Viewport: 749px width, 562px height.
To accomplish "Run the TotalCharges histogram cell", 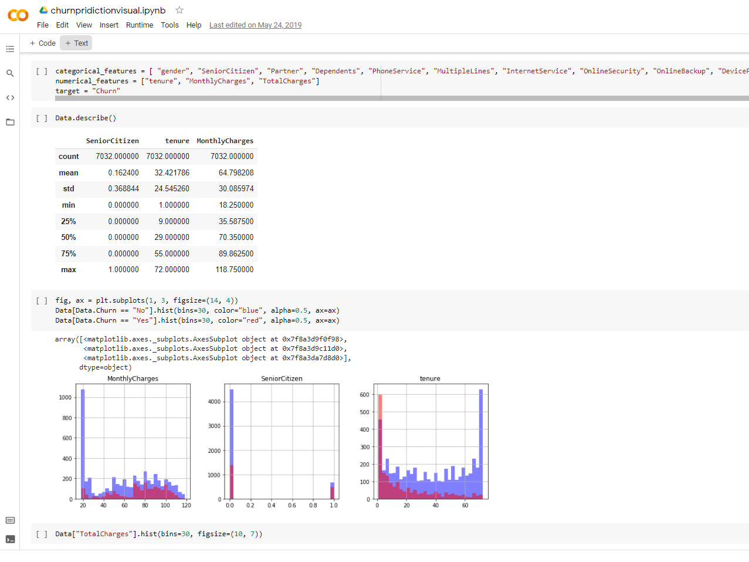I will [x=42, y=534].
